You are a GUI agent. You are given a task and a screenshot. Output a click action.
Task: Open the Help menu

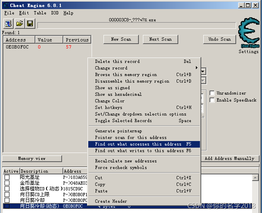[x=68, y=13]
